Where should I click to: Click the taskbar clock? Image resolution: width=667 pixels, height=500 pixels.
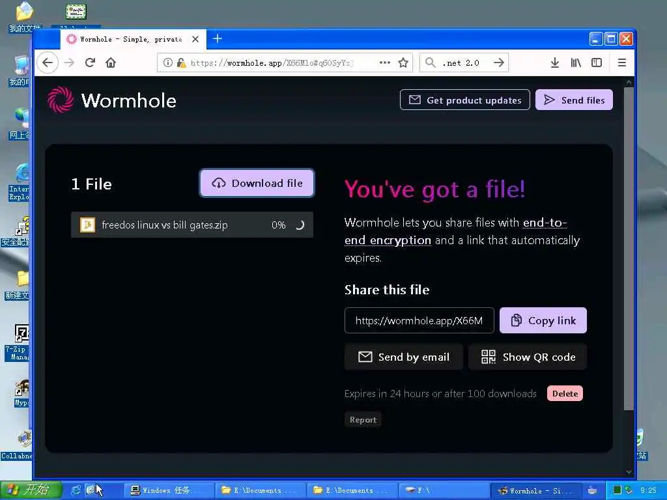[x=648, y=491]
